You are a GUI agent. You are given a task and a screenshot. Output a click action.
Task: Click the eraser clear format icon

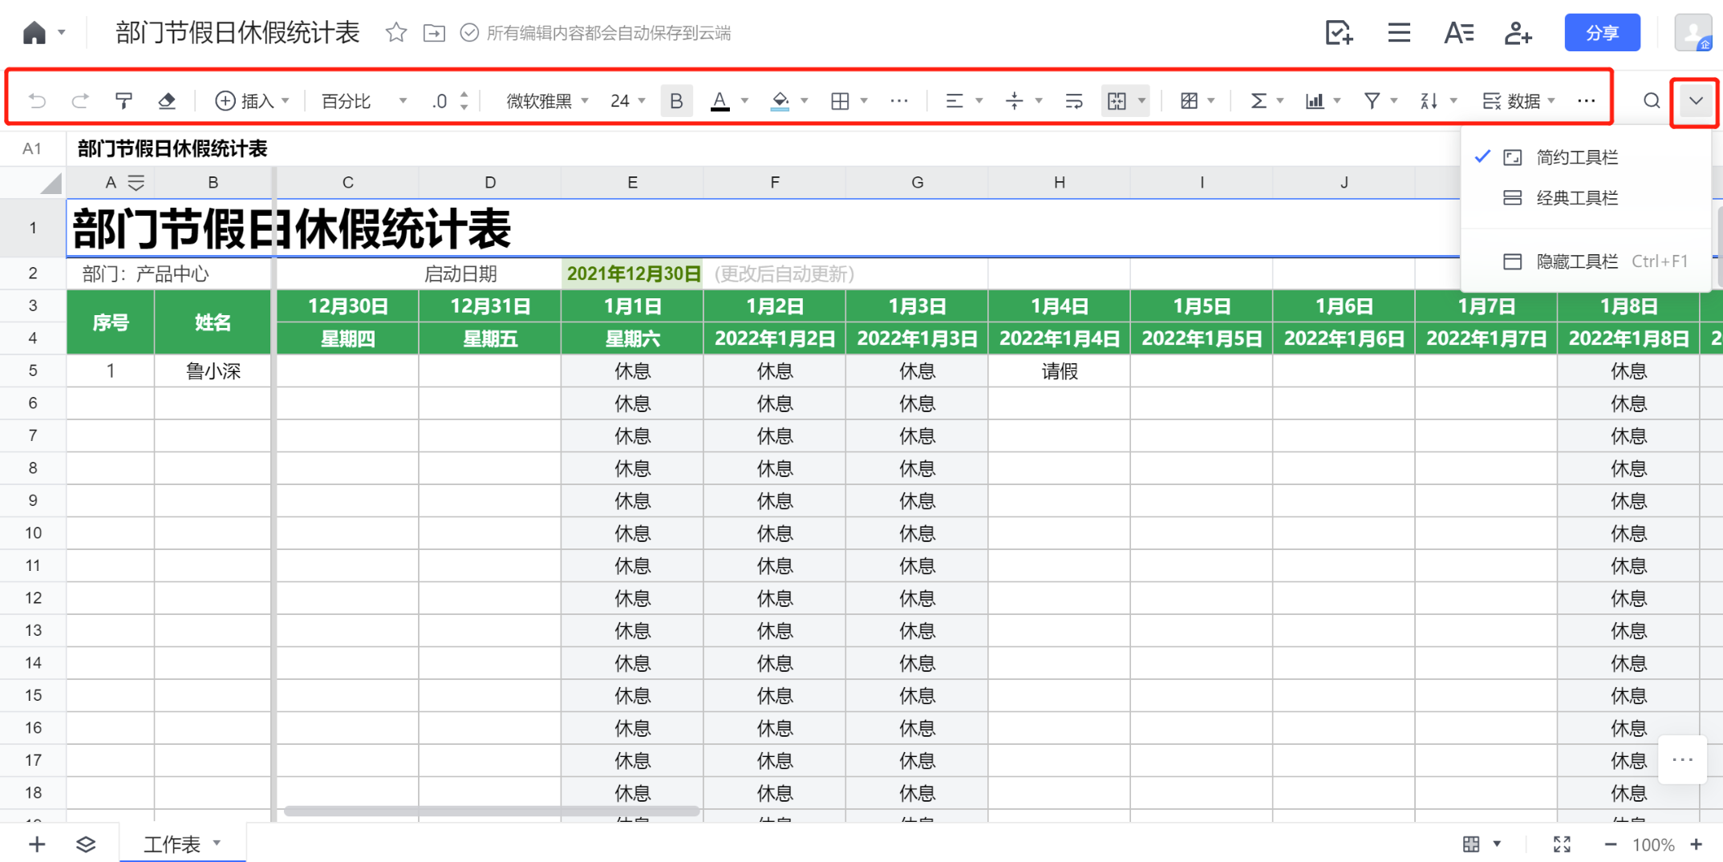(167, 101)
